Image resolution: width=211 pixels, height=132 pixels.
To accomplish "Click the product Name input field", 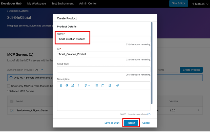I will click(104, 39).
